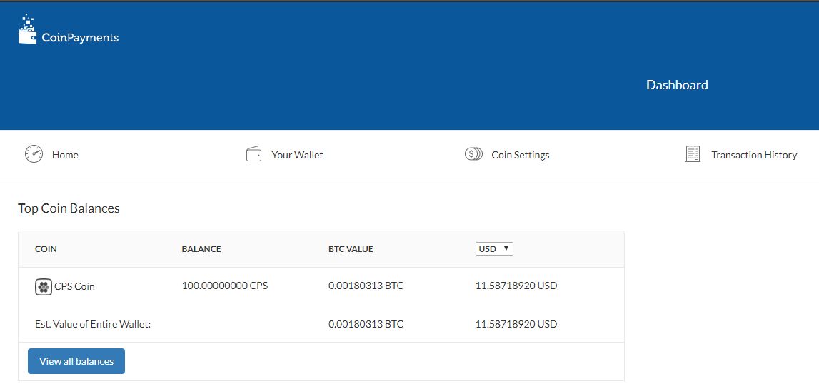Select the CPS Coin row name
Viewport: 819px width, 389px height.
click(74, 287)
